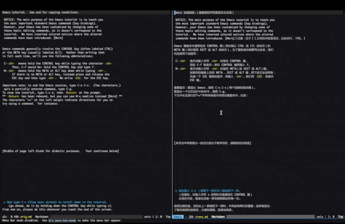
Task: Toggle the - modified indicator before 26k in right mode line
Action: 186,217
